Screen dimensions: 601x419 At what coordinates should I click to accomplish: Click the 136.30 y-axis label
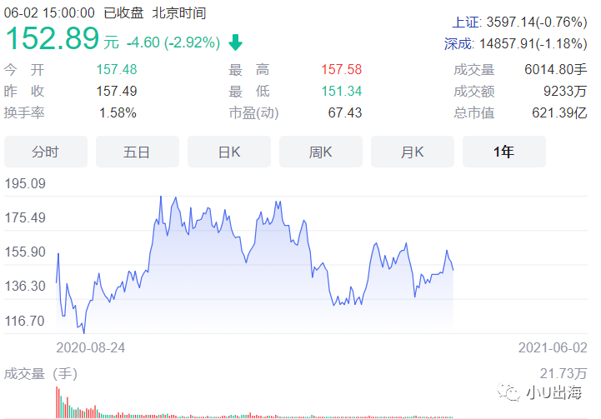click(25, 286)
